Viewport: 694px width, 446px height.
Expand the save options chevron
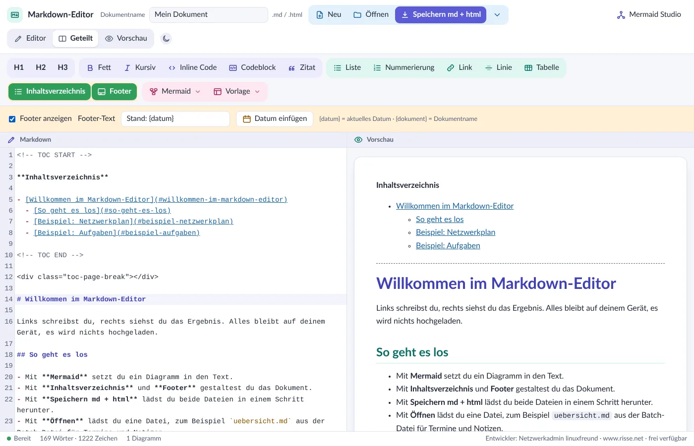tap(497, 15)
